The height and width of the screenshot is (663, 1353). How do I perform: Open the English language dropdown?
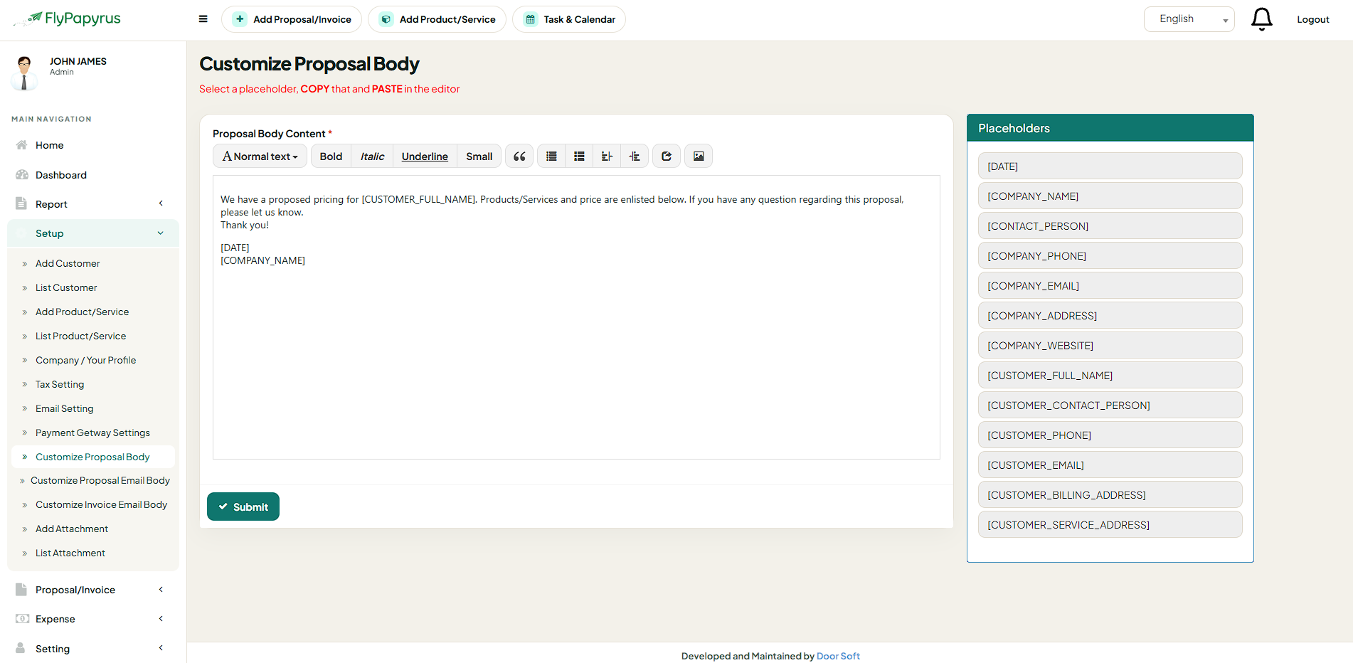click(1189, 19)
